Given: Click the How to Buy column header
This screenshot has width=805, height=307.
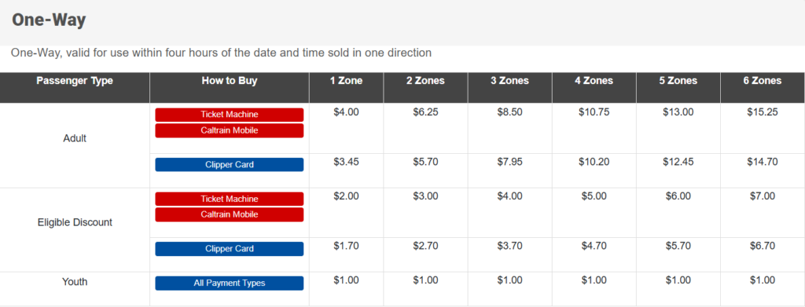Looking at the screenshot, I should 230,81.
